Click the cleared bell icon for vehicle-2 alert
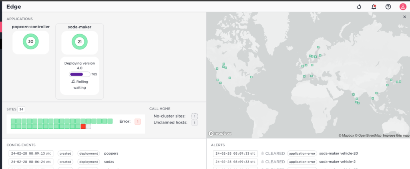 (x=263, y=161)
